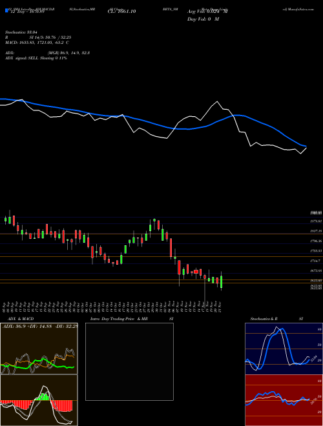Viewport: 323px width, 426px height.
Task: Select the Stochastics: 33.04 value line
Action: pos(21,32)
